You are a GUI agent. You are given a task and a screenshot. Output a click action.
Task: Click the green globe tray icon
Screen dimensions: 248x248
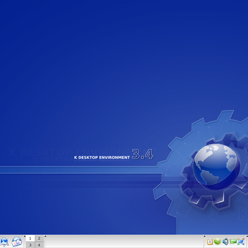[x=218, y=241]
